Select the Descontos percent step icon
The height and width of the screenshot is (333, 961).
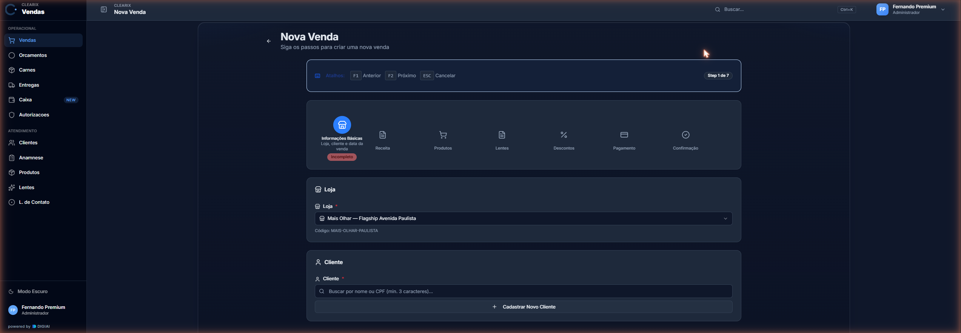coord(564,135)
